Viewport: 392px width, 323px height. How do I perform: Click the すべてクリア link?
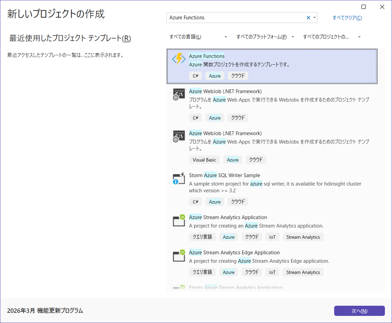pos(347,18)
